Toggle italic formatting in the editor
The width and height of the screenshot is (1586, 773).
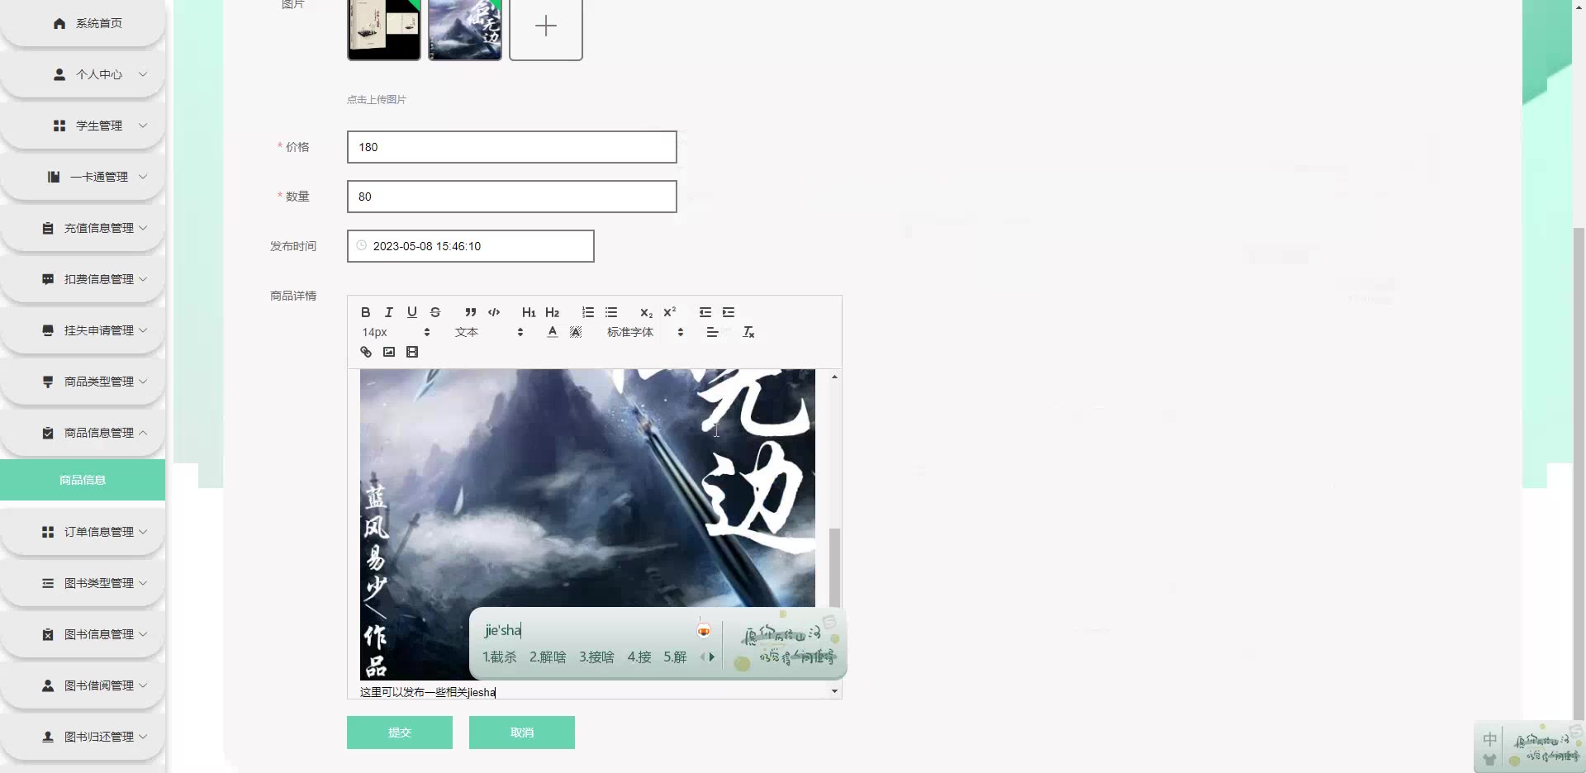[388, 312]
